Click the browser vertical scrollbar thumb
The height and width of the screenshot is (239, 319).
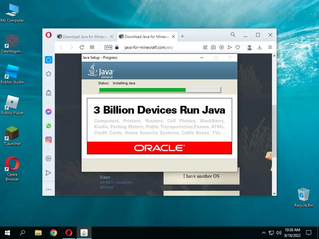coord(274,131)
